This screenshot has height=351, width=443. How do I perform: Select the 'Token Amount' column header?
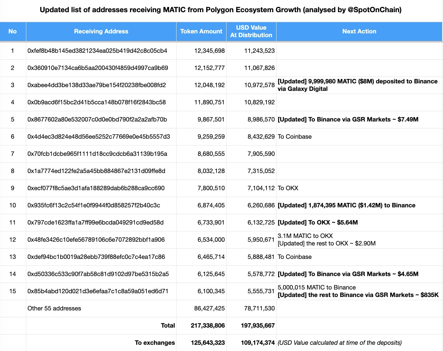coord(201,31)
